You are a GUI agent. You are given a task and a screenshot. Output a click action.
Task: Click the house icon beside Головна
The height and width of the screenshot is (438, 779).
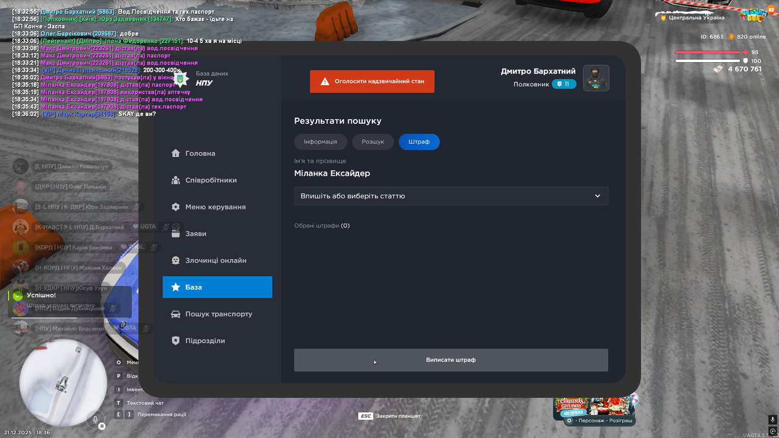click(x=176, y=153)
